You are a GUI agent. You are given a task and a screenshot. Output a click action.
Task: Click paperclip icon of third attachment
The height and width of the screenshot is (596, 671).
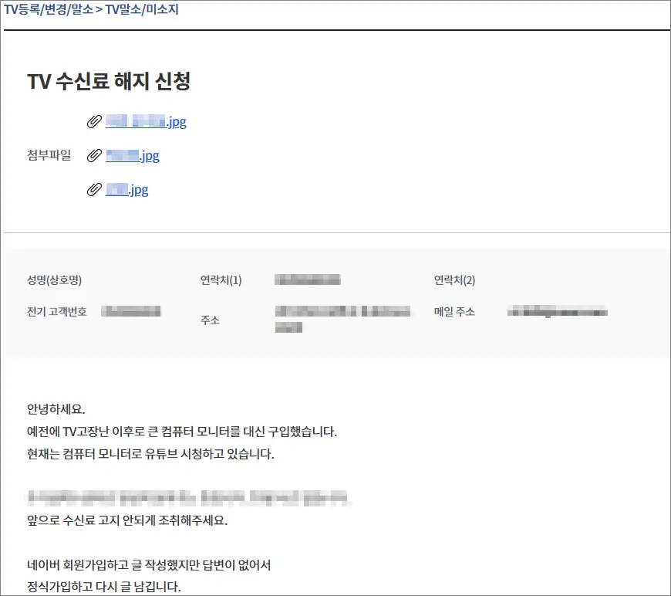[x=94, y=189]
